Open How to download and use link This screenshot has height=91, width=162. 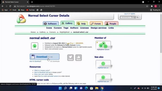[x=43, y=72]
